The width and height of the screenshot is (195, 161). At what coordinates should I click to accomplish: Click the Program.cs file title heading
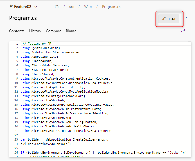tap(23, 18)
